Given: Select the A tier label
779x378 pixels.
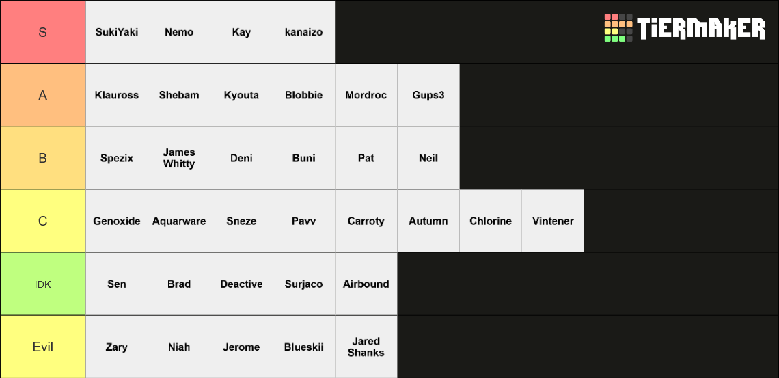Looking at the screenshot, I should point(43,95).
